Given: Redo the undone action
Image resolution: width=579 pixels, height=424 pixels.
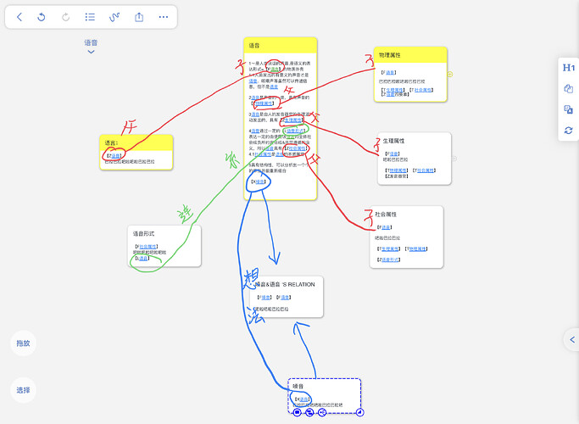Looking at the screenshot, I should coord(66,17).
